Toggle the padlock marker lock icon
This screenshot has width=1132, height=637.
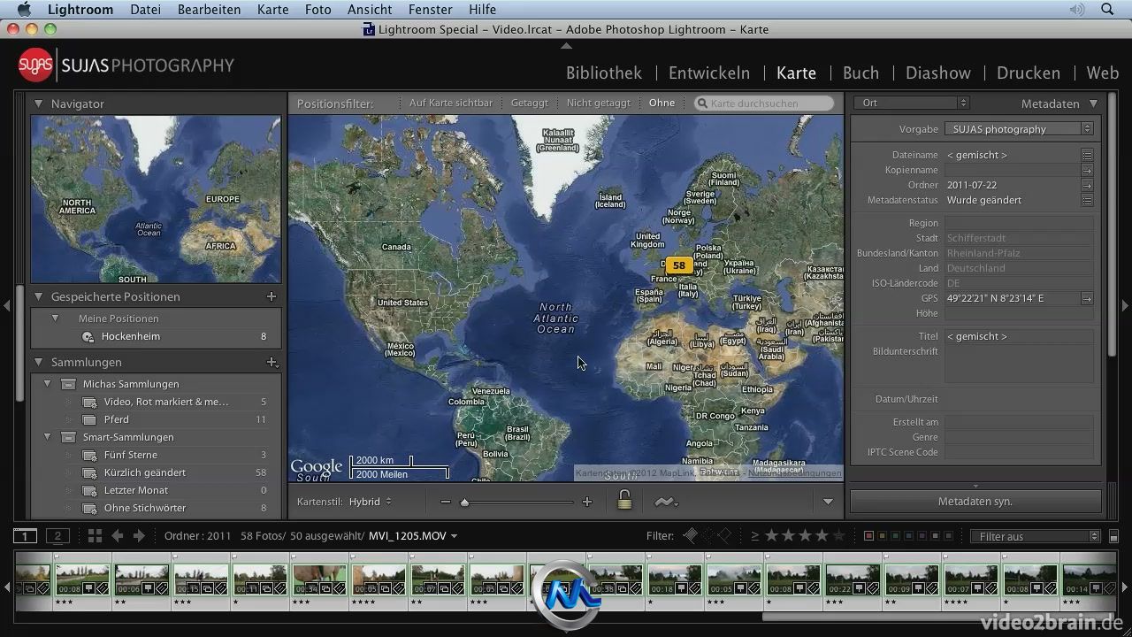tap(624, 501)
